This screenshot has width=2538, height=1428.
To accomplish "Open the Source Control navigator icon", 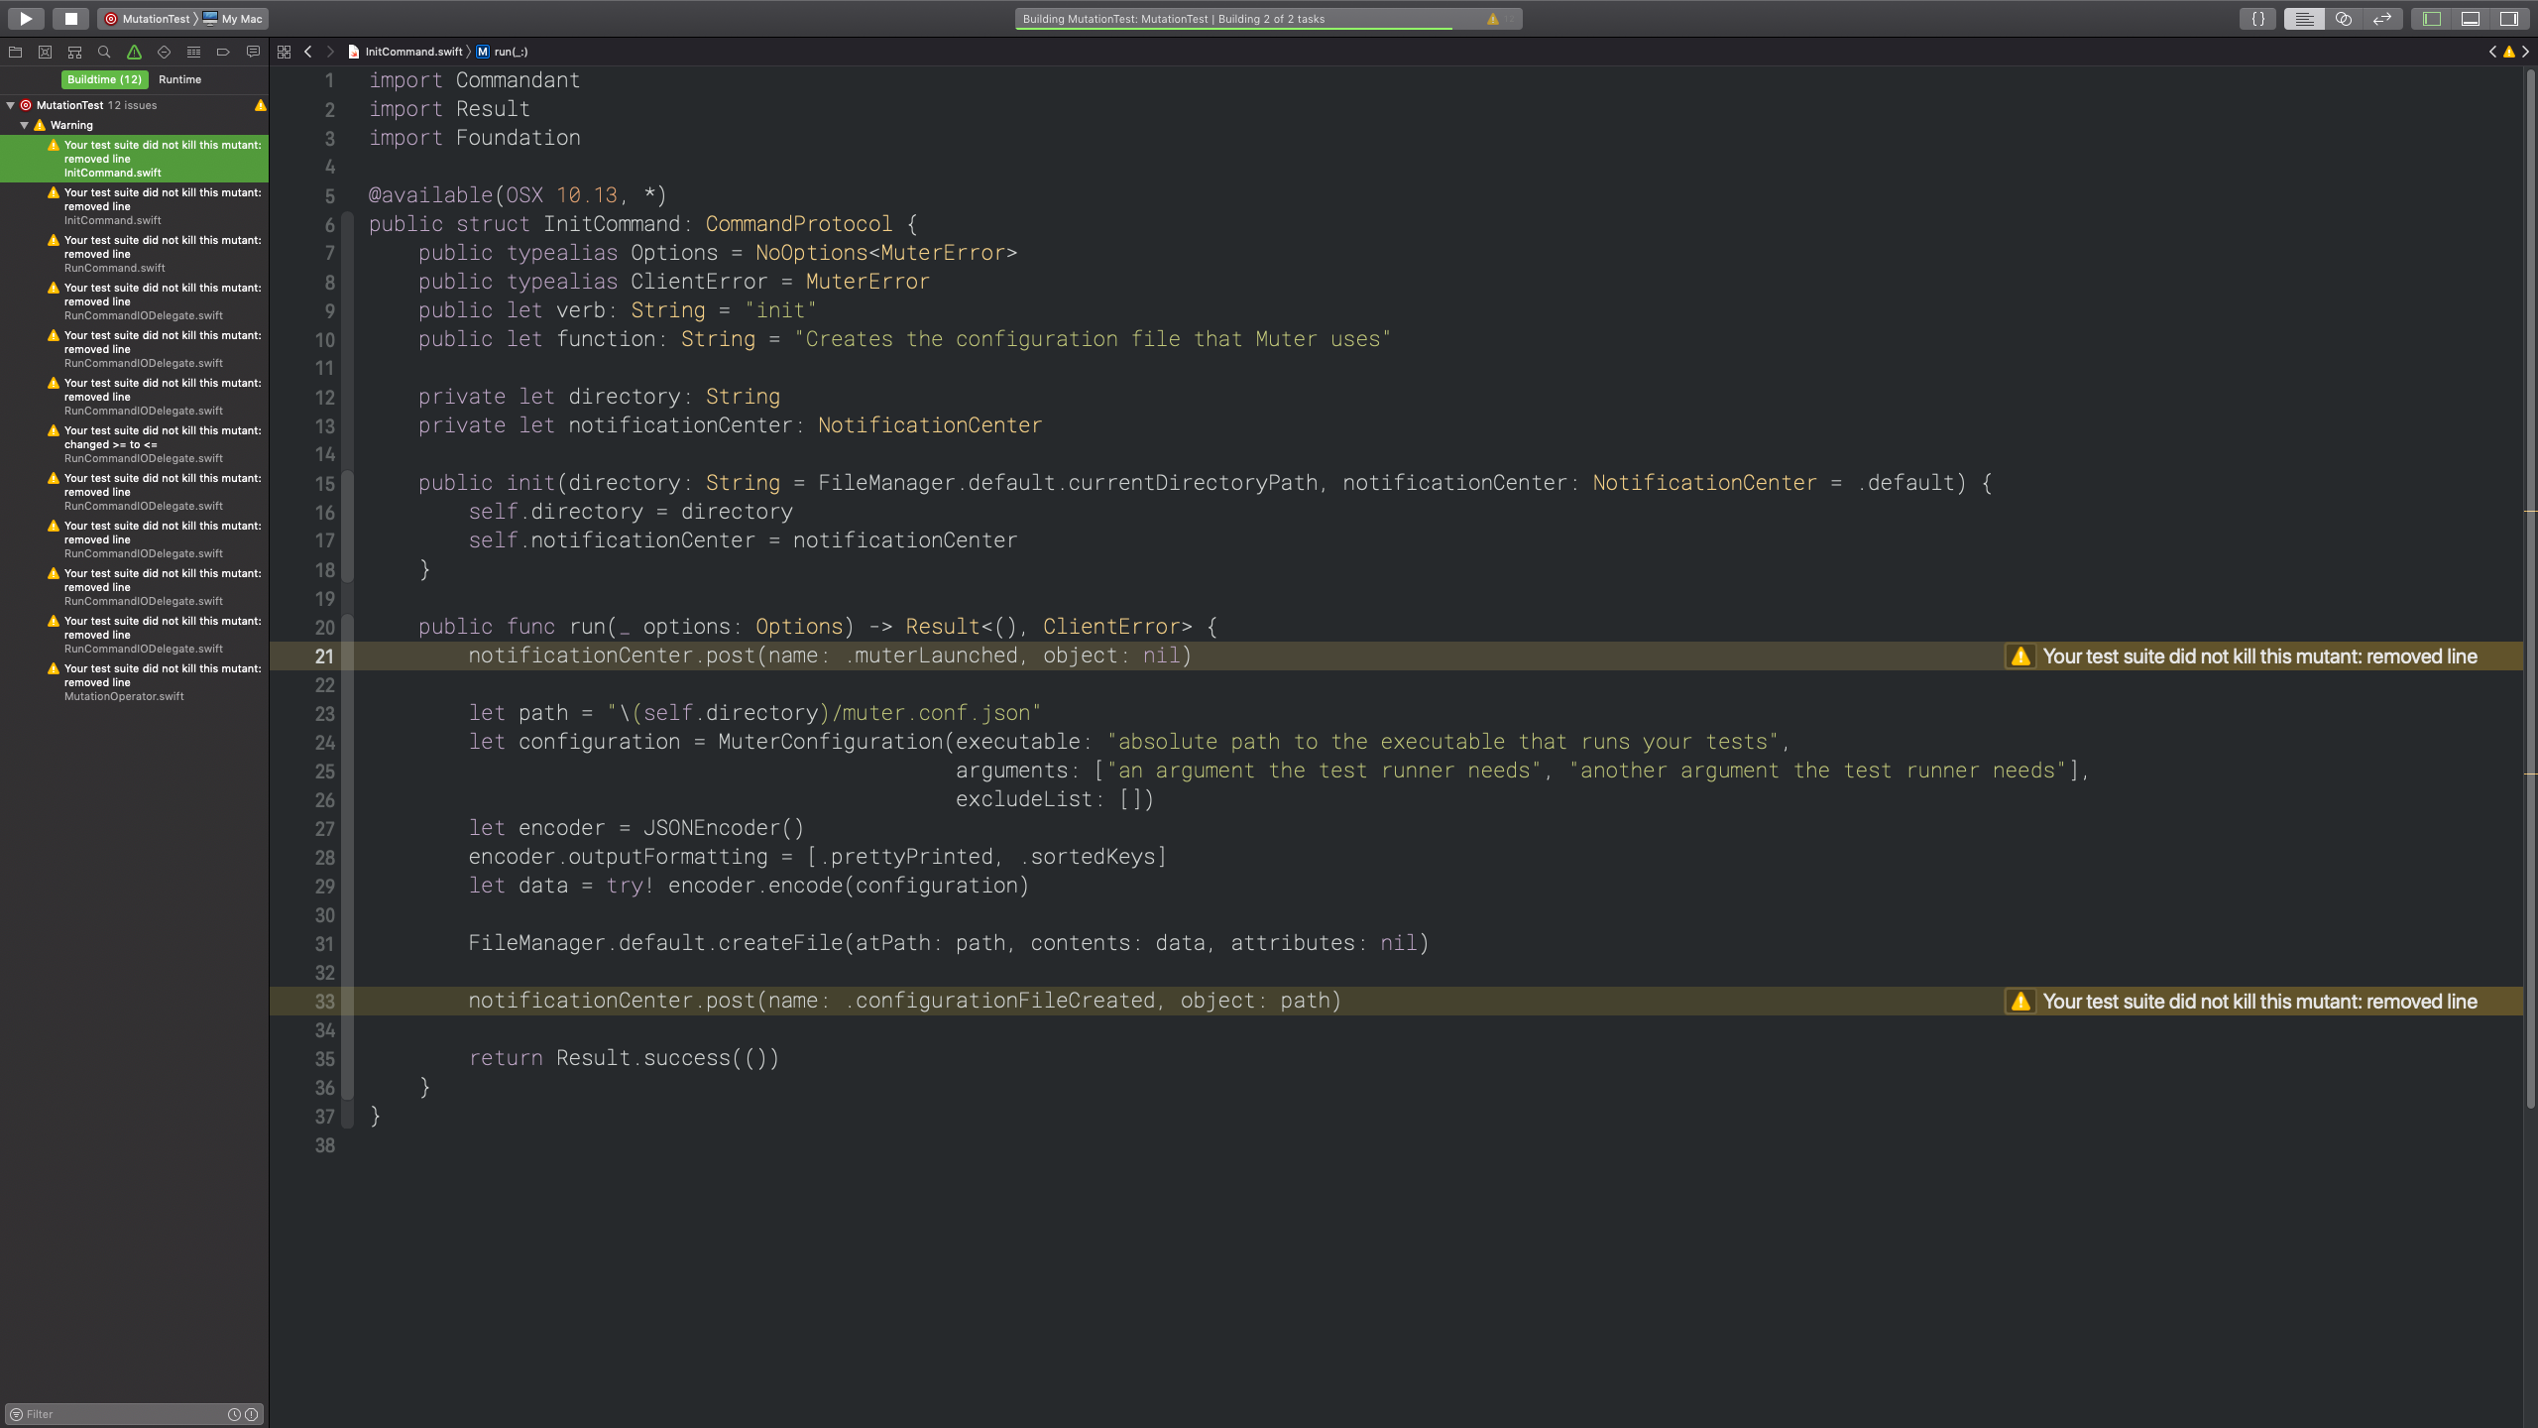I will click(x=45, y=52).
